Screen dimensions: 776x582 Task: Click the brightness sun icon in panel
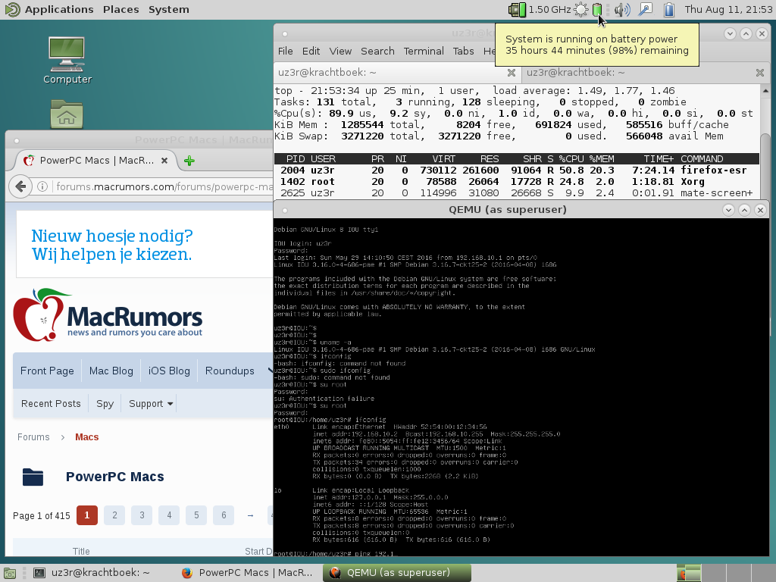[x=581, y=9]
